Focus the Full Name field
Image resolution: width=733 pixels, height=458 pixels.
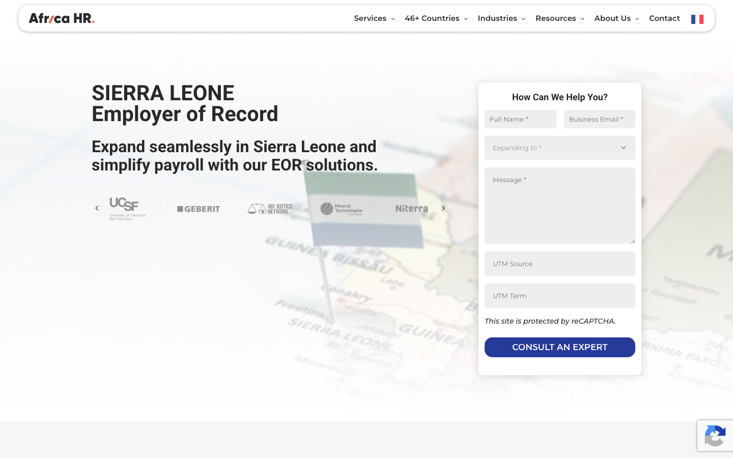[x=520, y=119]
